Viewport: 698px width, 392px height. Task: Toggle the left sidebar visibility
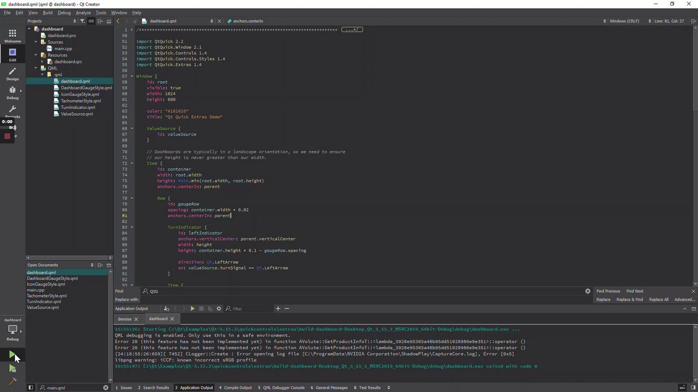click(x=31, y=388)
